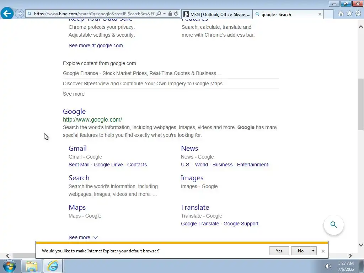Minimize the Internet Explorer window

(x=334, y=4)
